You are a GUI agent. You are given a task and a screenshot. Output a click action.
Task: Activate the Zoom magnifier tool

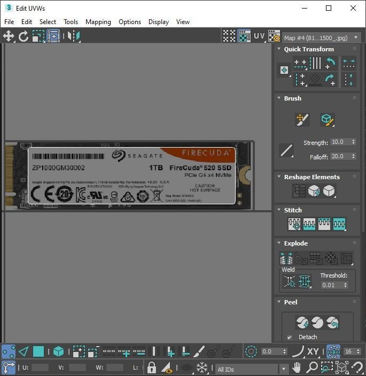pyautogui.click(x=312, y=367)
